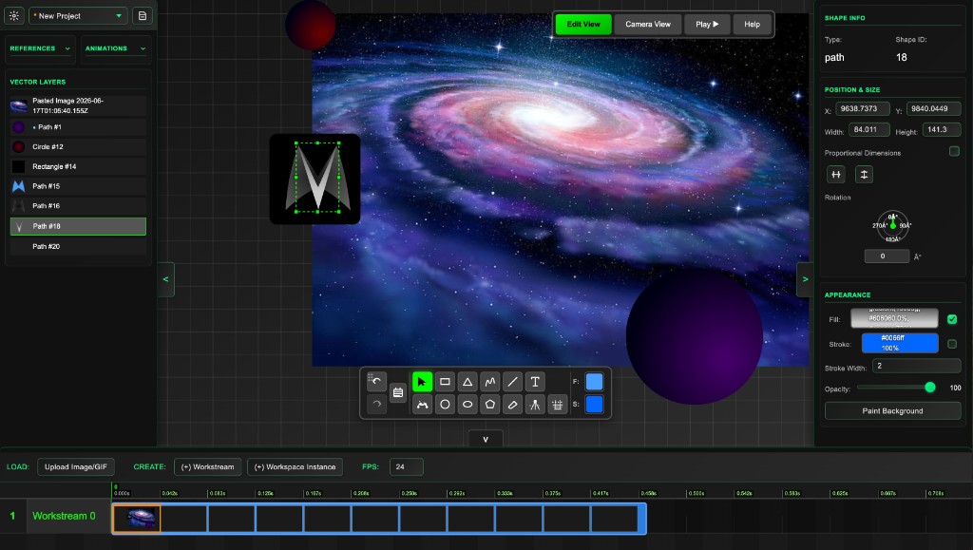This screenshot has height=550, width=973.
Task: Select the straight Line tool
Action: click(512, 381)
